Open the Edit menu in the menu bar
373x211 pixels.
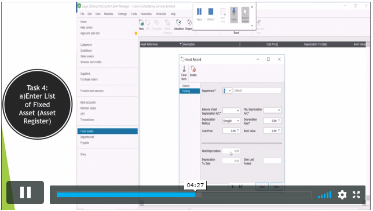click(x=89, y=14)
